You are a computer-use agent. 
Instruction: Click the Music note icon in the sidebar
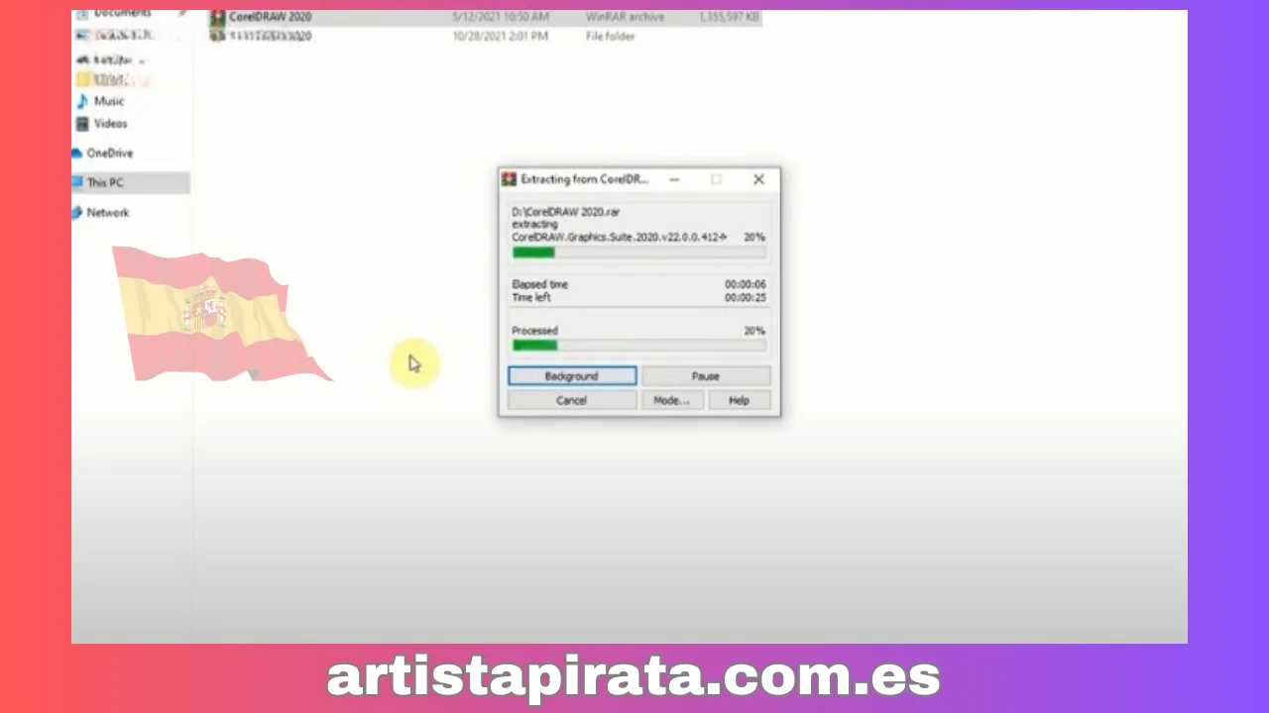tap(83, 101)
